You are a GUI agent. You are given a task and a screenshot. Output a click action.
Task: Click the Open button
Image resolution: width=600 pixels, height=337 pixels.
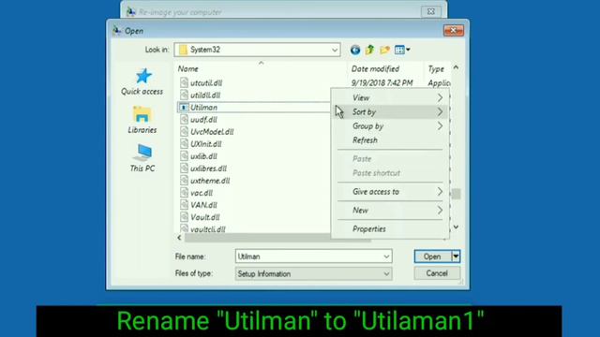(432, 256)
